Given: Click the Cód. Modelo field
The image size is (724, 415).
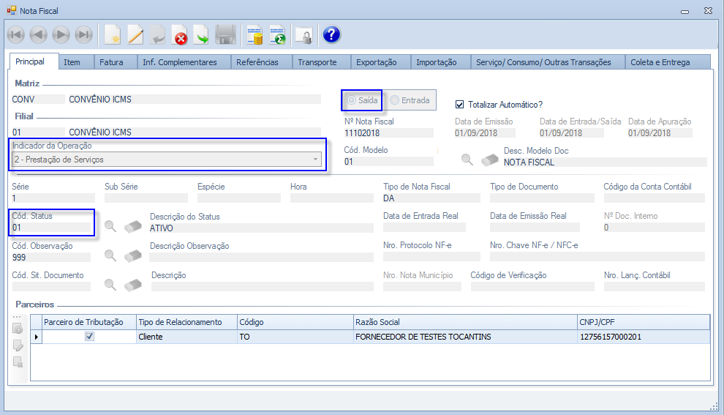Looking at the screenshot, I should tap(388, 162).
